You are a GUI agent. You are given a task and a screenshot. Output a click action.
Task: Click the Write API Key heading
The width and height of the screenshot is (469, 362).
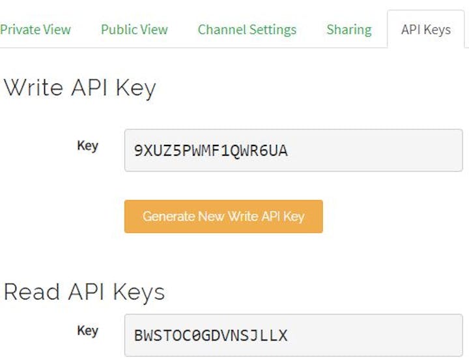click(x=79, y=87)
